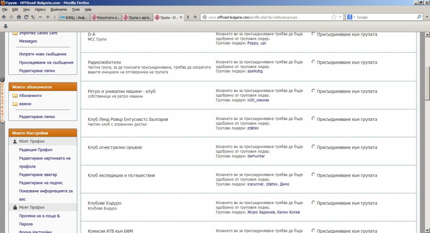Select join radio for Радиолюбители group

(x=313, y=62)
